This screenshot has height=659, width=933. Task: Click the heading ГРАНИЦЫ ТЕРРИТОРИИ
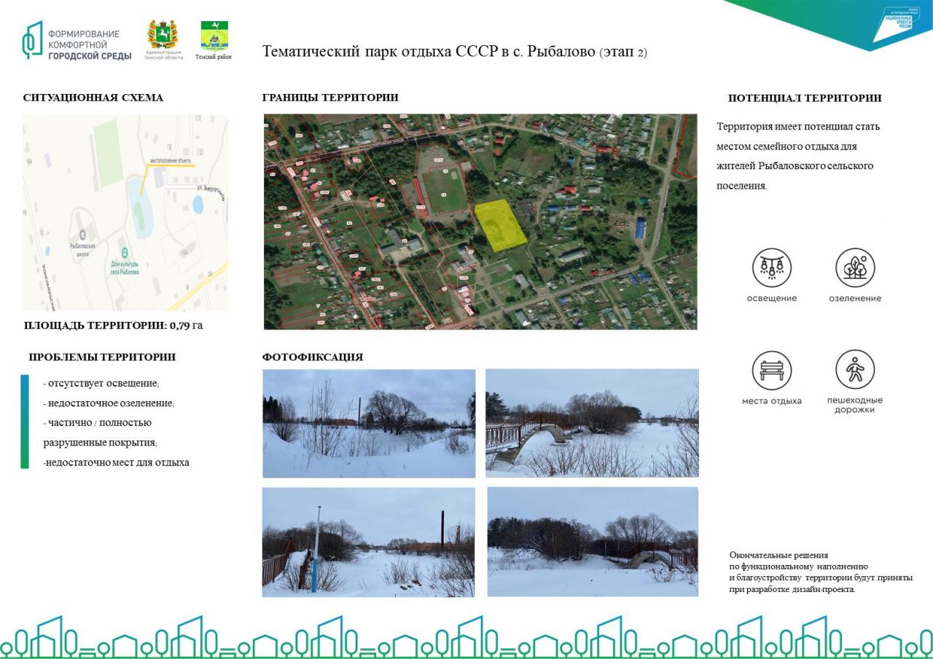(330, 98)
